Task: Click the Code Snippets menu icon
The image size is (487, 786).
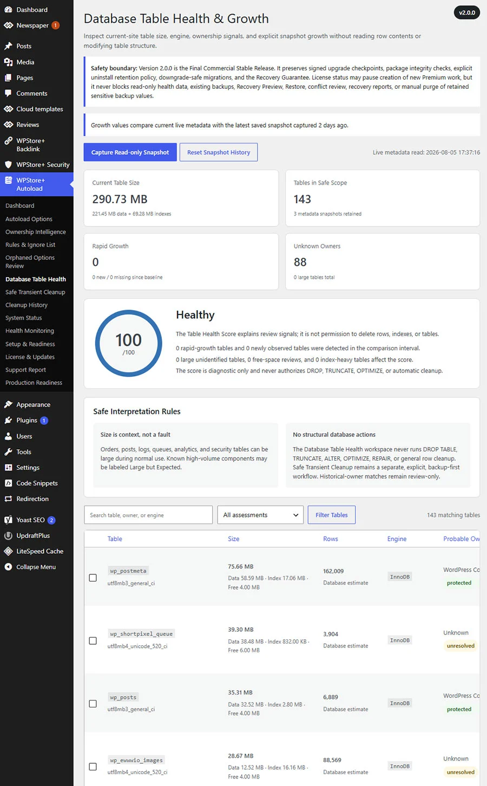Action: pyautogui.click(x=8, y=483)
